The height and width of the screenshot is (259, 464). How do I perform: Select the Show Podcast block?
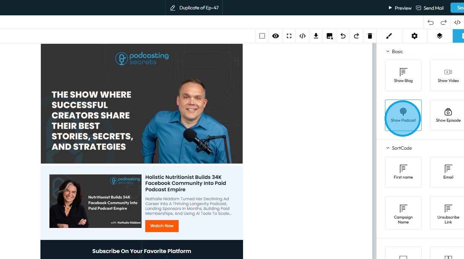[x=403, y=115]
